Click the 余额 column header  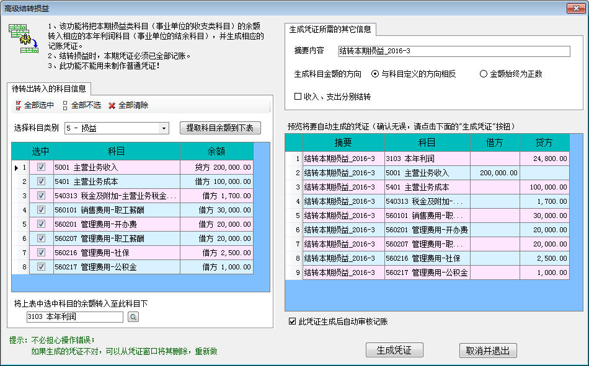[217, 151]
